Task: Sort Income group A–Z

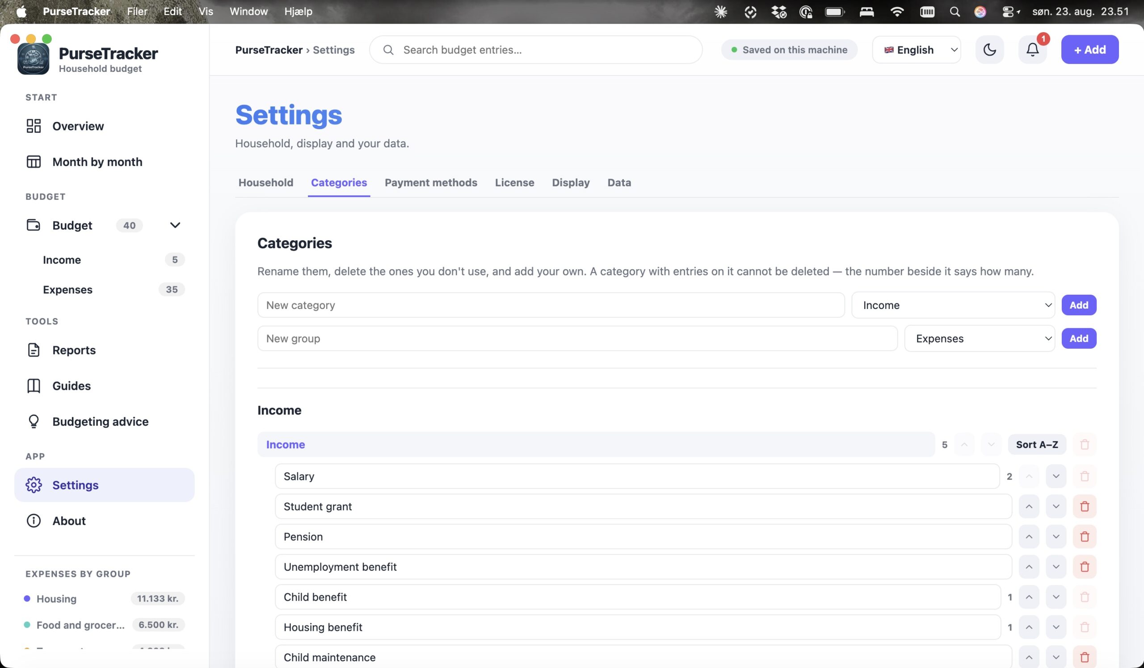Action: tap(1037, 445)
